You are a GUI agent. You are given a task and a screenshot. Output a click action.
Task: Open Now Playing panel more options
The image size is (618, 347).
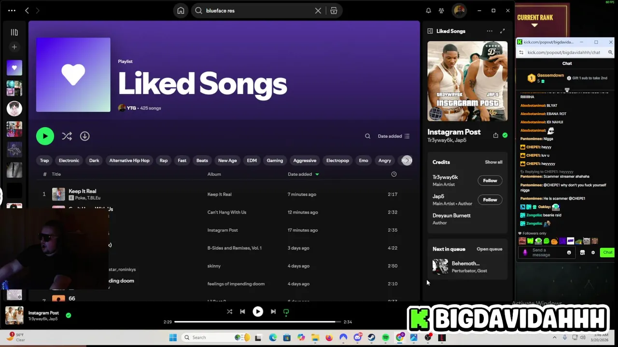point(490,31)
